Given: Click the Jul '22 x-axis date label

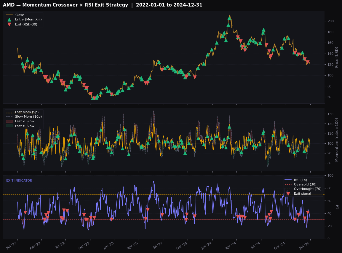Looking at the screenshot, I should (60, 246).
